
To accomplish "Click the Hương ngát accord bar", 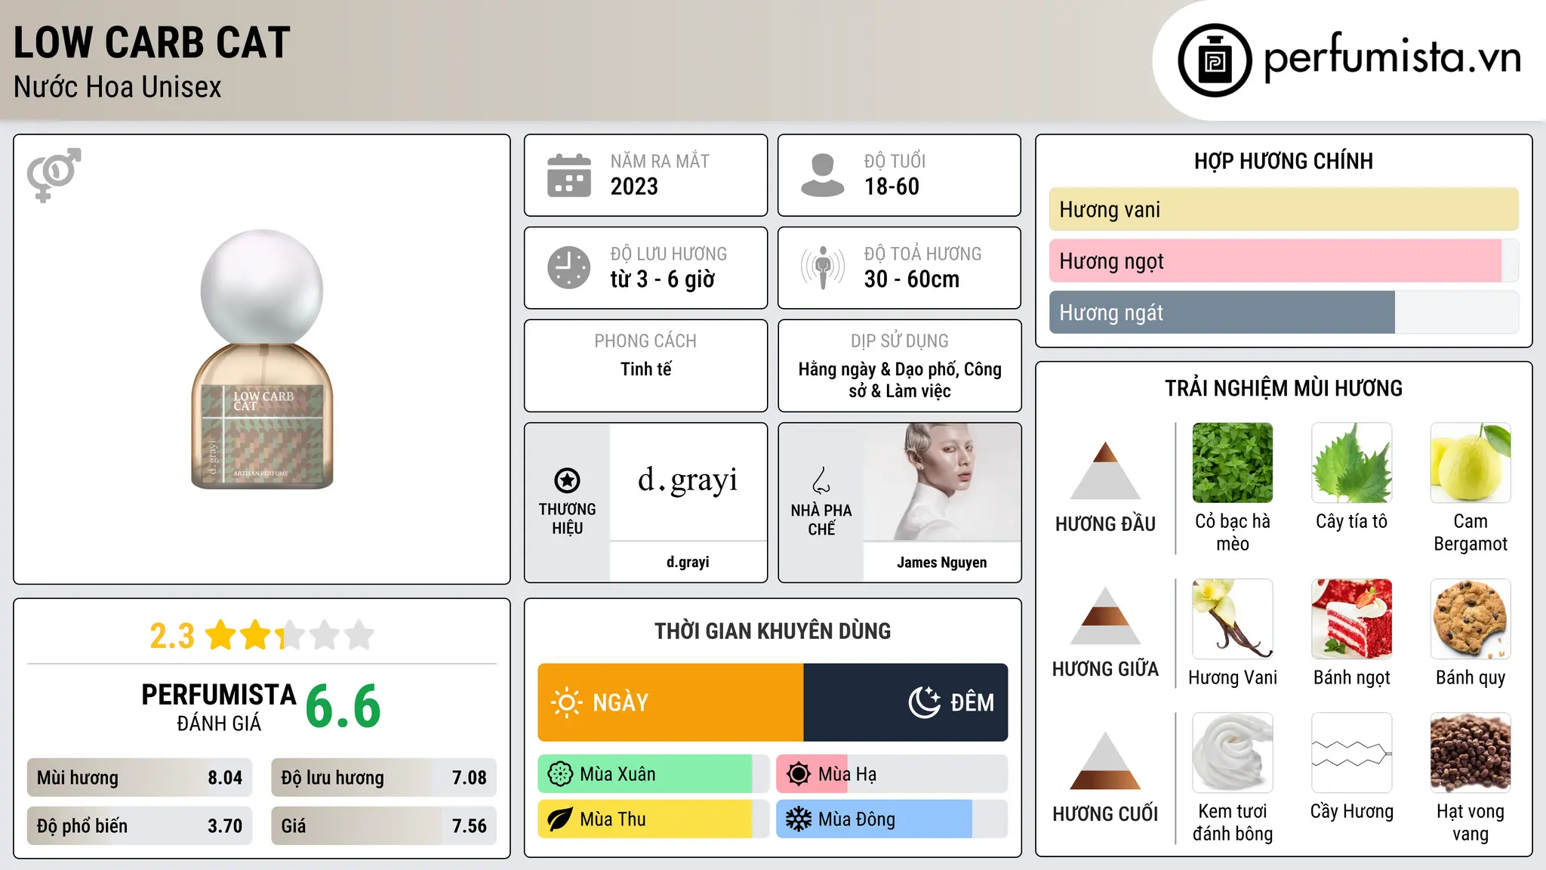I will [x=1284, y=312].
